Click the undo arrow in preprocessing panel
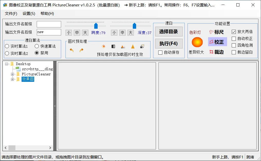261x161 pixels. (x=72, y=50)
